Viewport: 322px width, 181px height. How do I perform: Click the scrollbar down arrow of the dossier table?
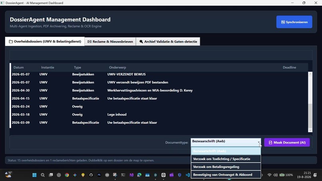tap(310, 130)
